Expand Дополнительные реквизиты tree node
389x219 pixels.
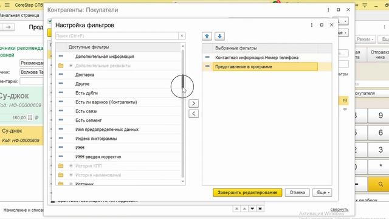71,66
